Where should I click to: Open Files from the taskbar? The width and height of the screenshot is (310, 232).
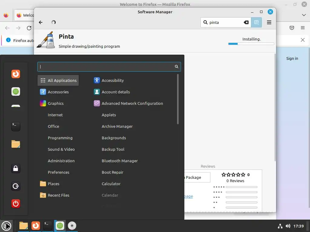pos(24,226)
